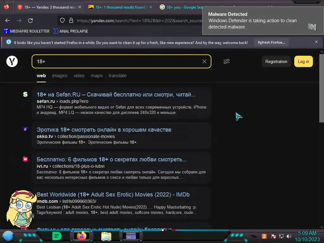
Task: Open the green notes app on taskbar
Action: (x=57, y=236)
